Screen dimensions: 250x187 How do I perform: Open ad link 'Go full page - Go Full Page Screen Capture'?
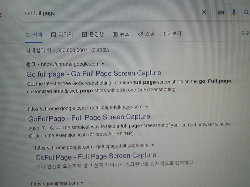[x=94, y=74]
